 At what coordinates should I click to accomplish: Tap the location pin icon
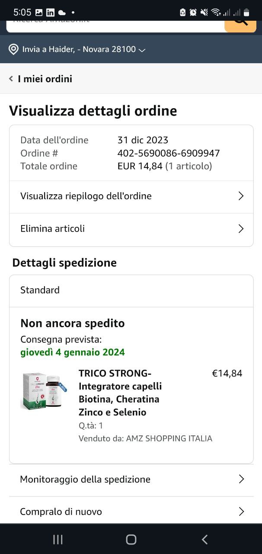[x=13, y=49]
